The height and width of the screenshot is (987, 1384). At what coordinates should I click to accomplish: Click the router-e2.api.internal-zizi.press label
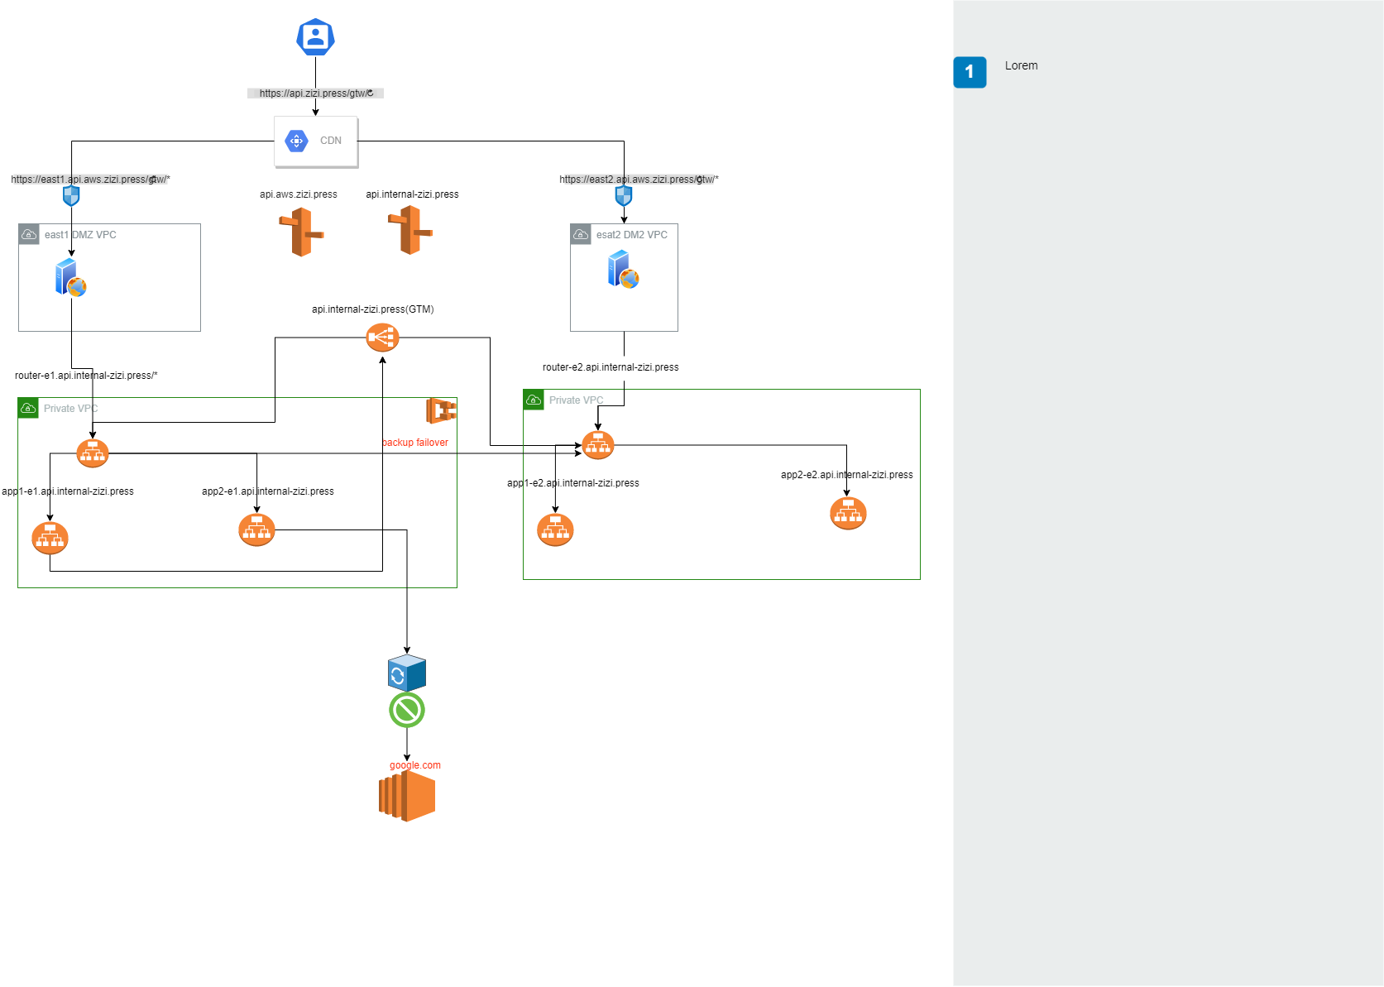click(x=611, y=367)
